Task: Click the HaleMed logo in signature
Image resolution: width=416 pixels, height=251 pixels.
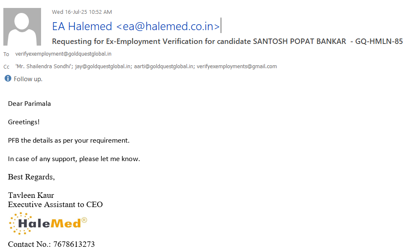Action: click(x=48, y=223)
